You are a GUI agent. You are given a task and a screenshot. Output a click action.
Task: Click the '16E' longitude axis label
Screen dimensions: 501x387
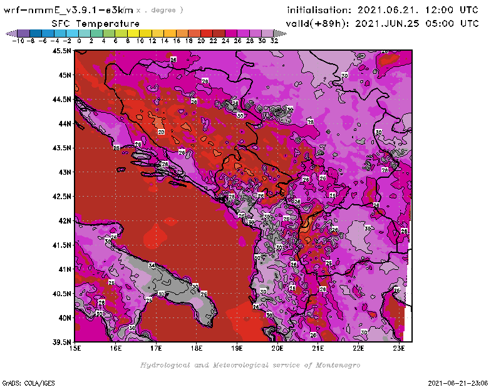pos(116,348)
